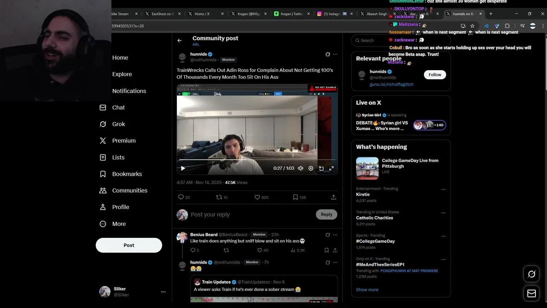Click the Profile person icon
The width and height of the screenshot is (547, 308).
pos(103,207)
